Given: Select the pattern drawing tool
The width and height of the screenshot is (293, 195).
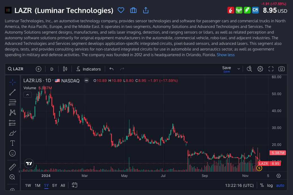Looking at the screenshot, I should 12,113.
